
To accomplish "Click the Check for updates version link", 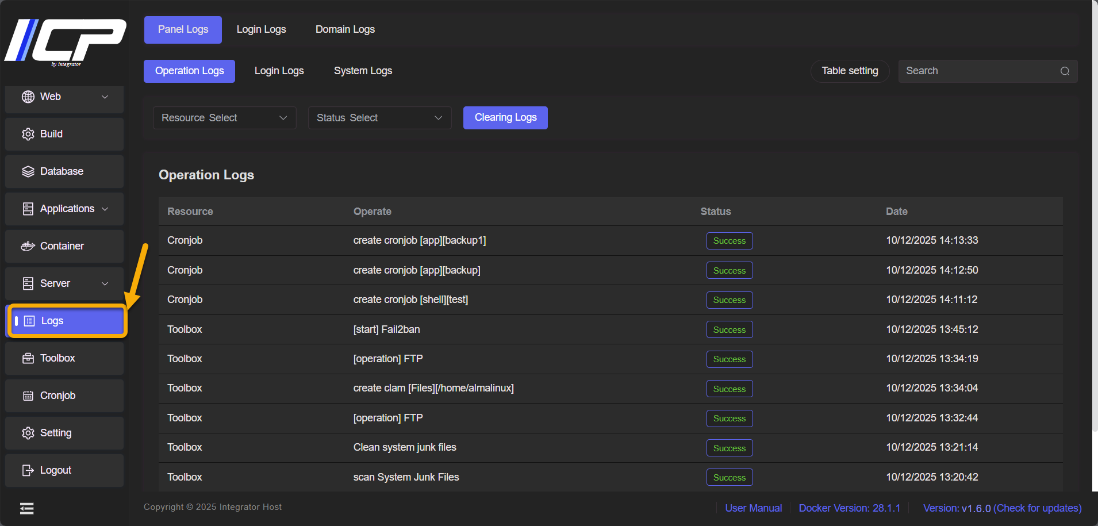I will coord(1038,508).
